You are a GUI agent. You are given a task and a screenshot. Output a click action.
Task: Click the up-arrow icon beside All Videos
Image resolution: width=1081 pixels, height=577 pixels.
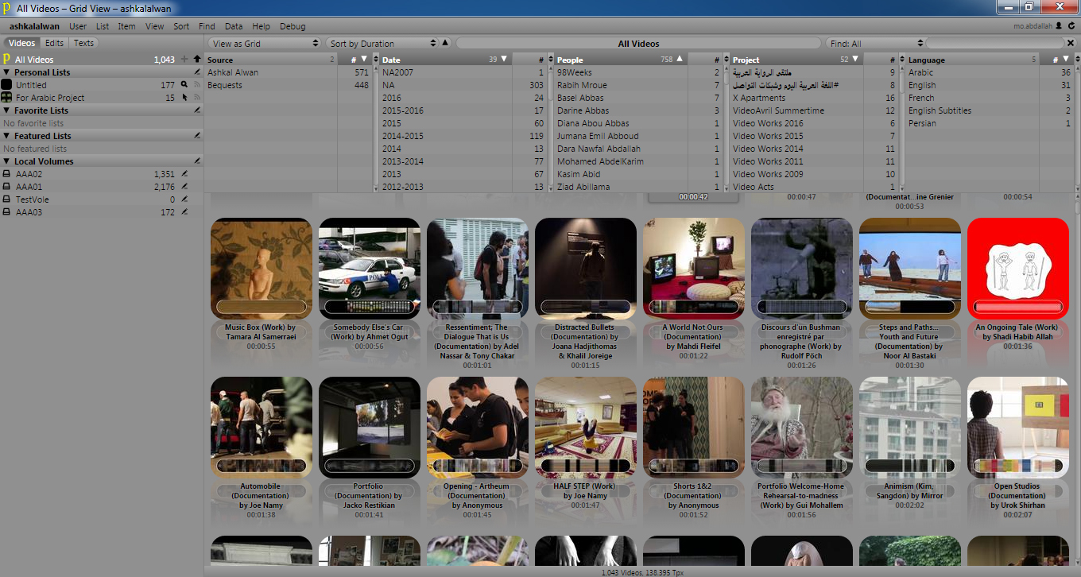click(x=197, y=60)
